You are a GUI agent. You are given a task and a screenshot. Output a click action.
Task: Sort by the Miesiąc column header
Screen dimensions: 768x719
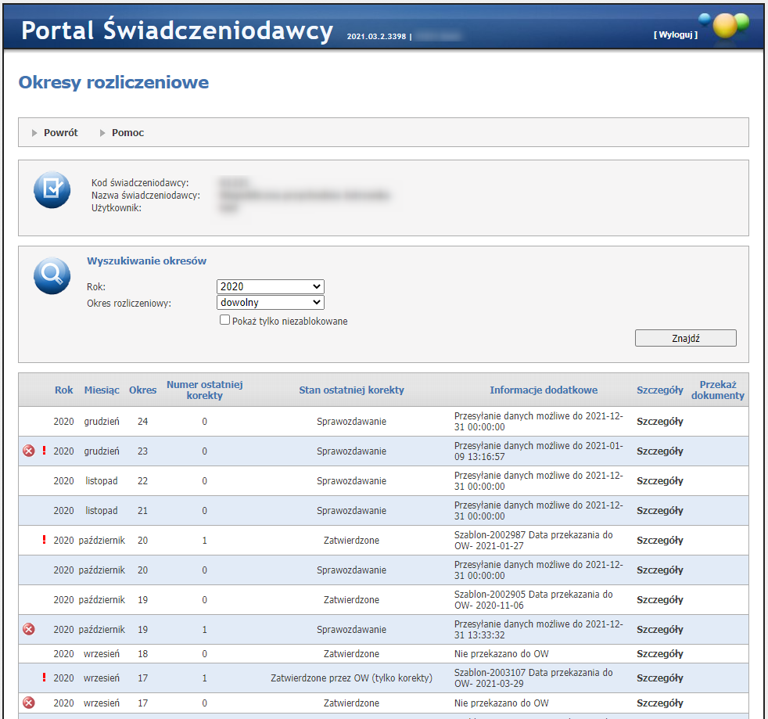pos(102,390)
